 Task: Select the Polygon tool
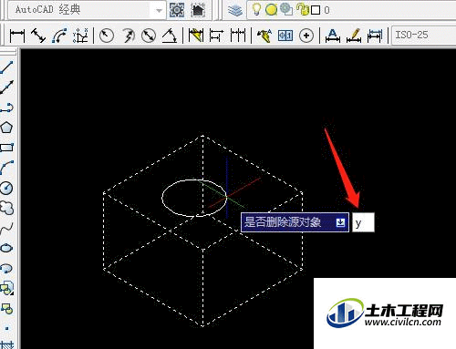click(x=6, y=128)
